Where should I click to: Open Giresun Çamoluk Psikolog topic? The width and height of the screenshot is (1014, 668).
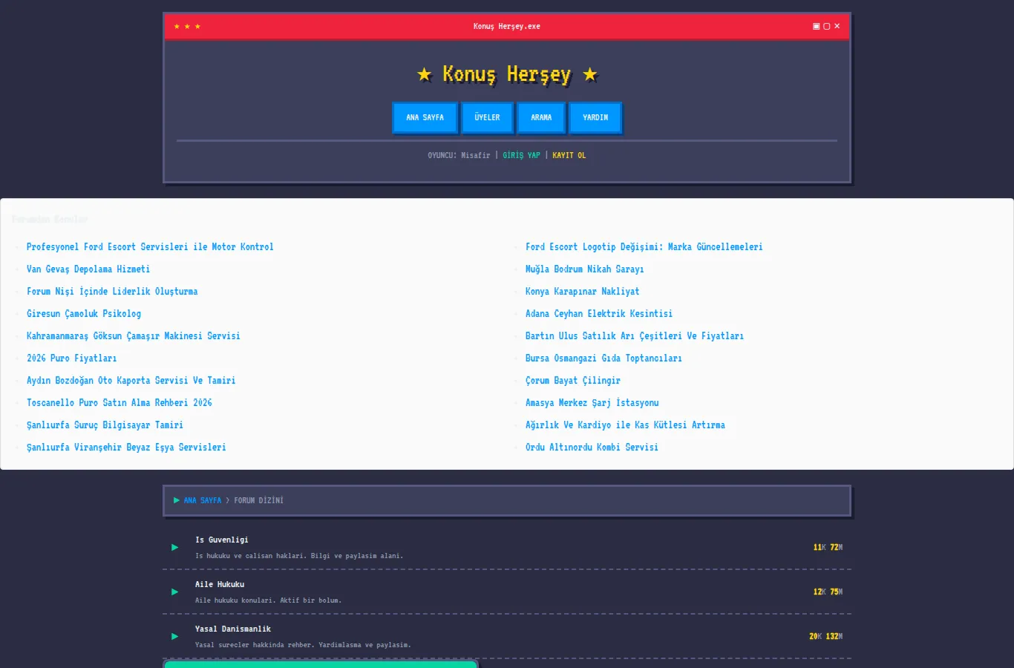[x=84, y=314]
